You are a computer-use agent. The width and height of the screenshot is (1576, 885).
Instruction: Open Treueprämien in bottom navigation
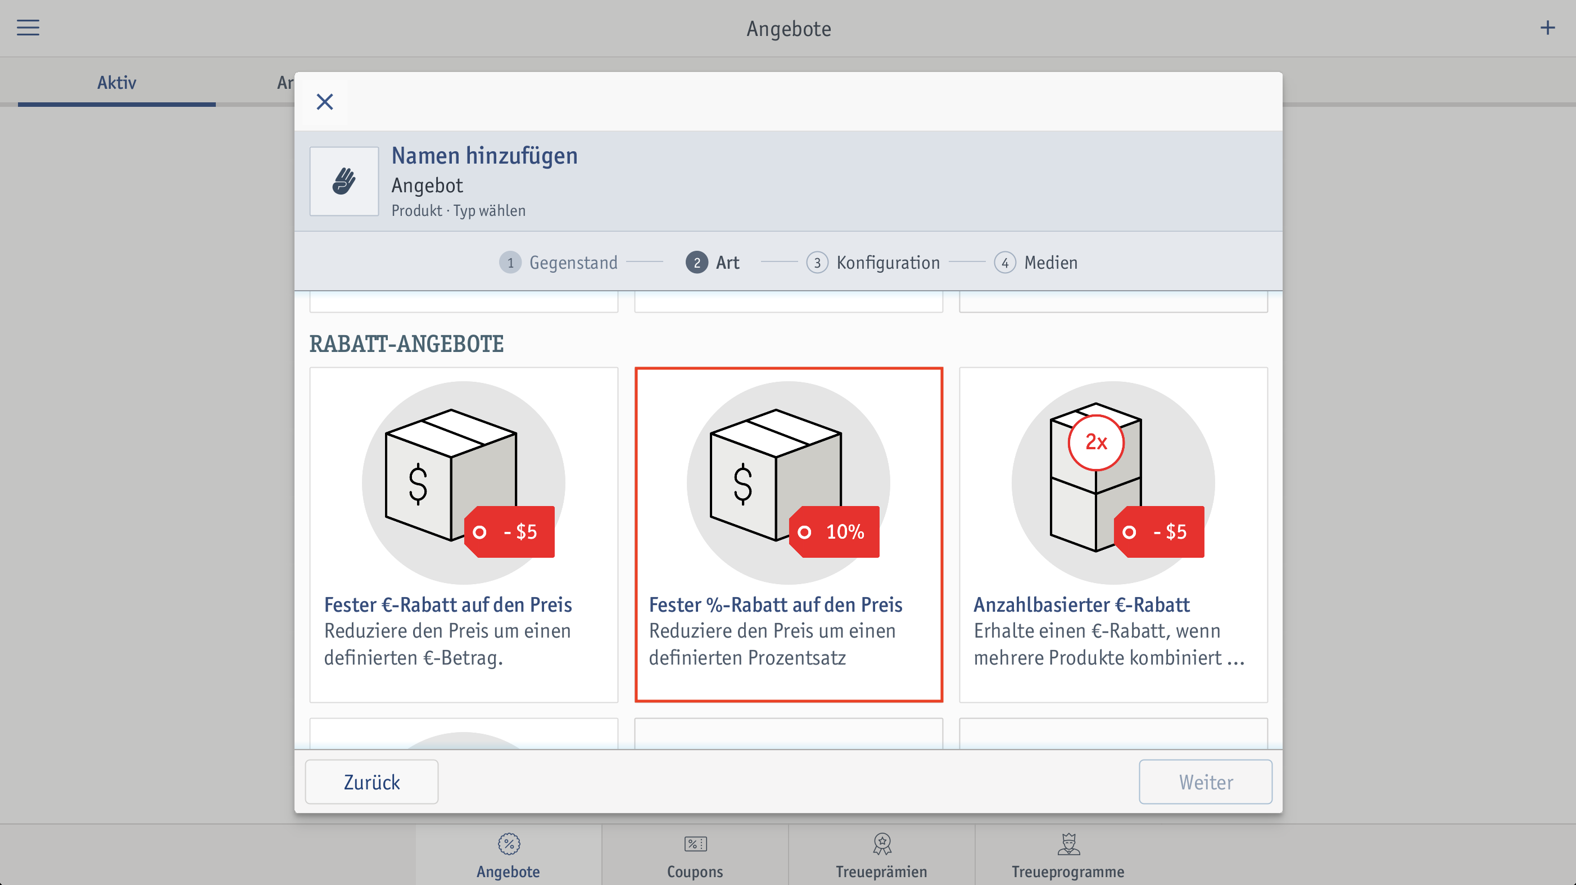(882, 855)
